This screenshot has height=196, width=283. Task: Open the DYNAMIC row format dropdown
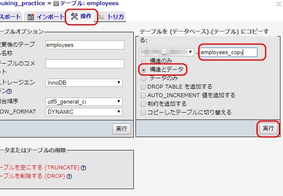84,112
